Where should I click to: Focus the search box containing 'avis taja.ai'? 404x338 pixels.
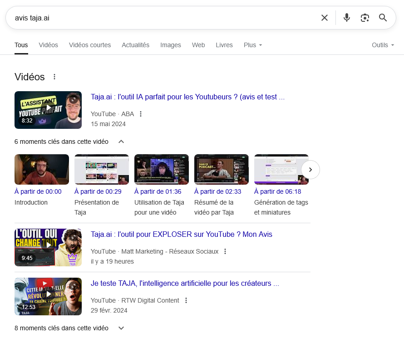tap(165, 18)
